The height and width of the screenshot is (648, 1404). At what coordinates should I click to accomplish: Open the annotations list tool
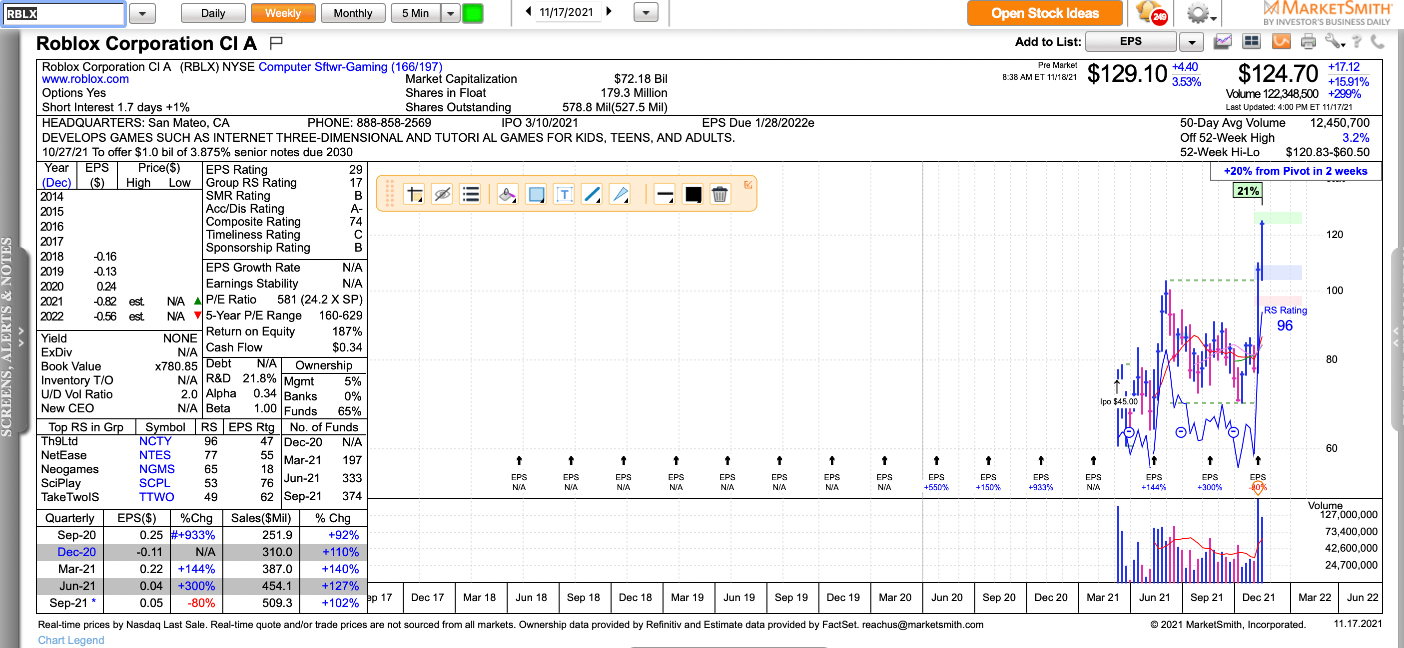470,194
